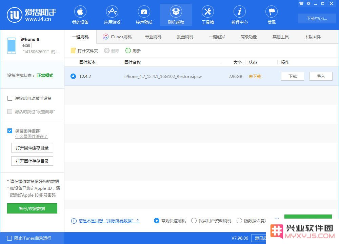
Task: Enable 阻止iTunes自动运行 checkbox
Action: [x=9, y=238]
